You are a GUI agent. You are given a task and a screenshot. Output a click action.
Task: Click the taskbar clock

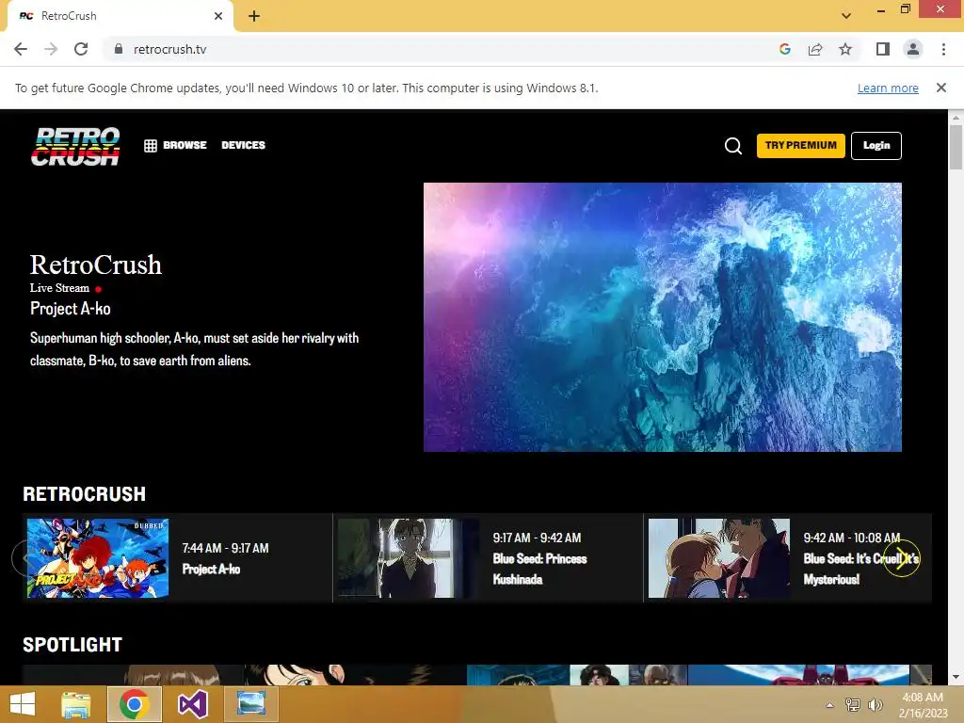[923, 705]
